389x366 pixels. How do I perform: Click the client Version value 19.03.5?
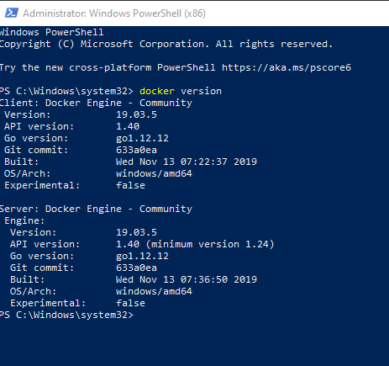pyautogui.click(x=136, y=114)
